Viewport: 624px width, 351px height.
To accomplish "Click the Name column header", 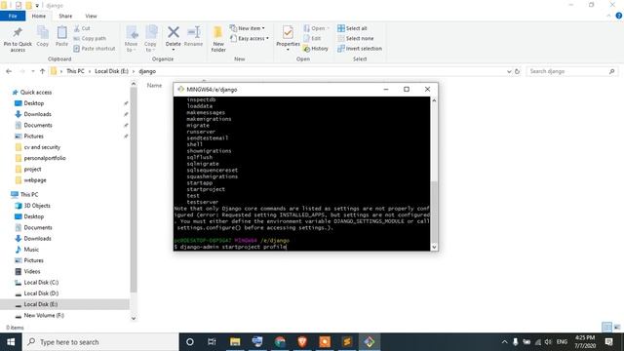I will tap(154, 85).
